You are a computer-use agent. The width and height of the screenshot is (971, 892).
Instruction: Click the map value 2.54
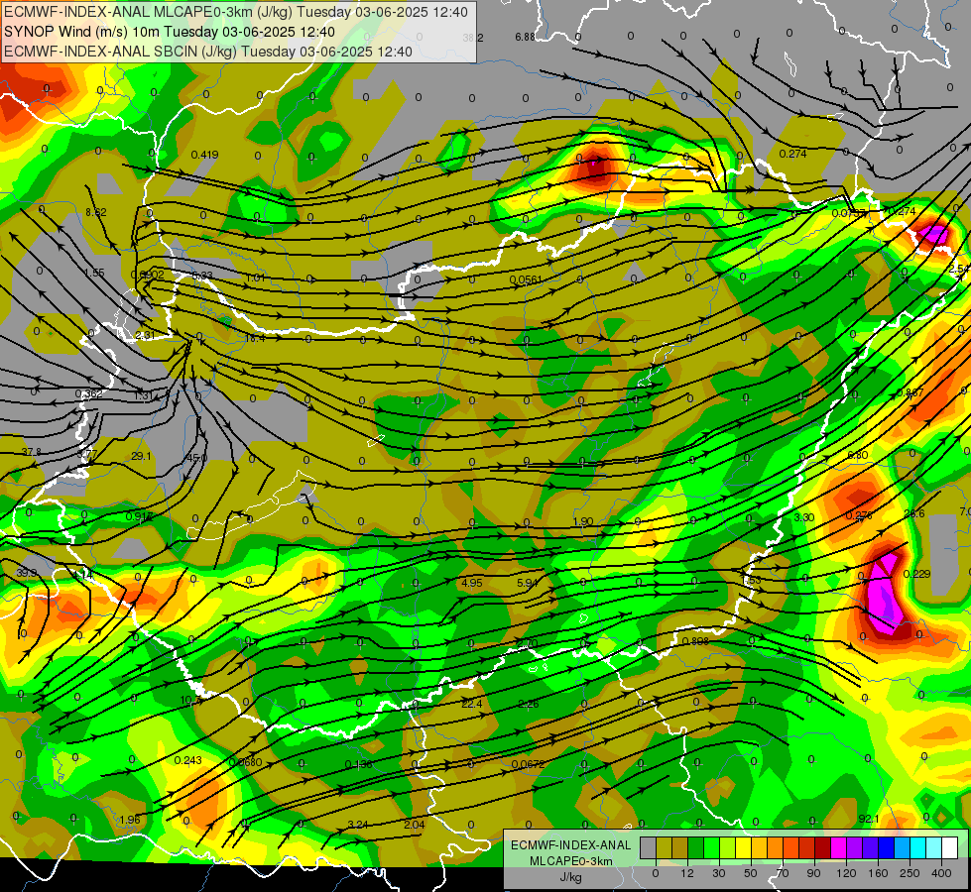tap(959, 269)
